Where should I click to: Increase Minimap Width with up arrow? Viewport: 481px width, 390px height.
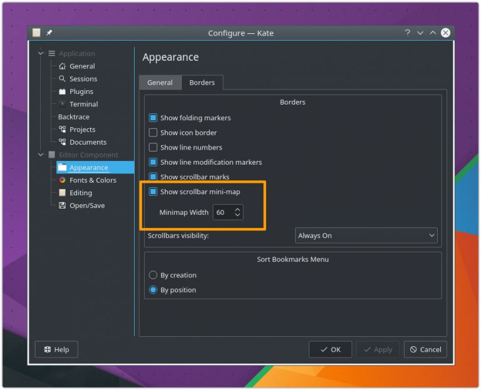pyautogui.click(x=237, y=210)
